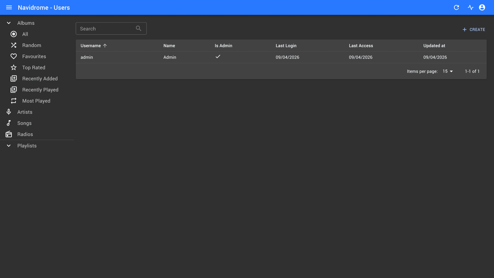Click the magnifier icon in Search box
494x278 pixels.
point(138,28)
